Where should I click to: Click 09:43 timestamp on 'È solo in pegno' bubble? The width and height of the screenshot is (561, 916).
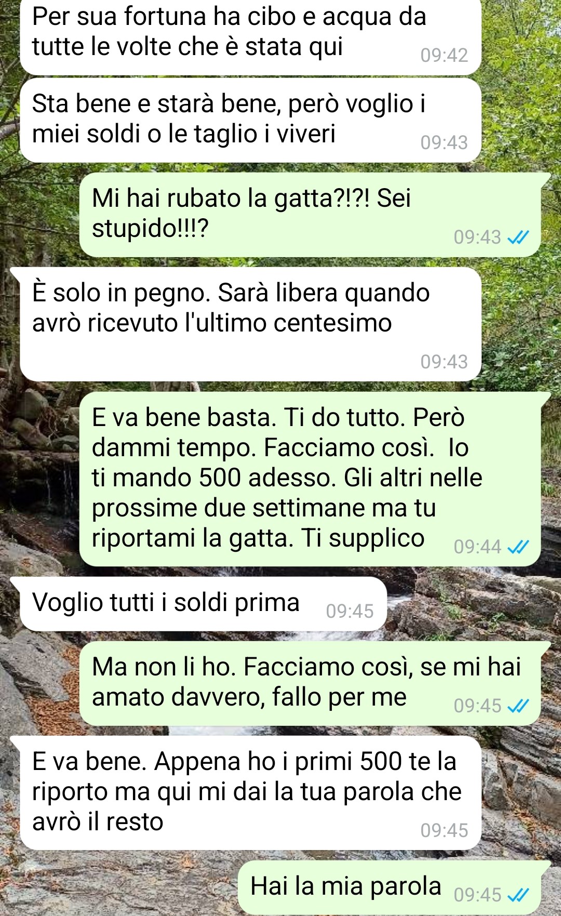click(x=444, y=362)
